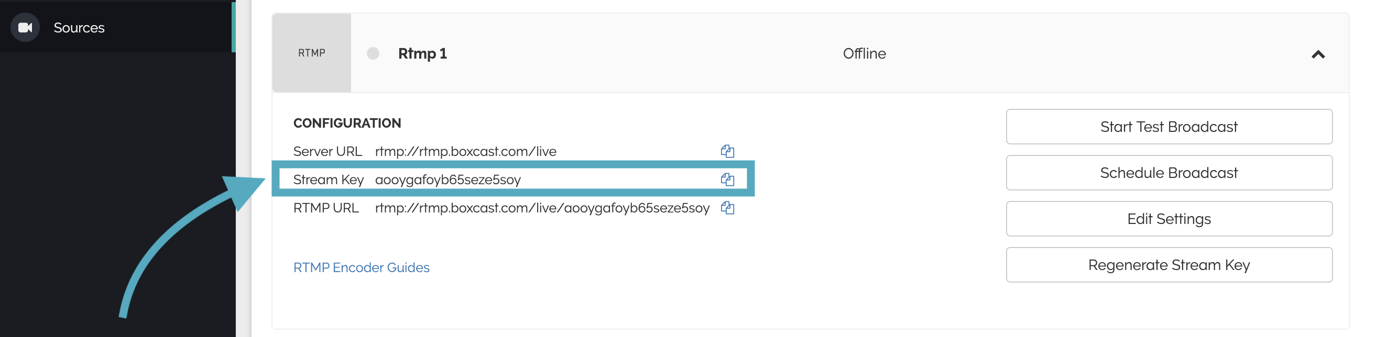Click the Stream Key field label
The image size is (1376, 337).
tap(328, 179)
